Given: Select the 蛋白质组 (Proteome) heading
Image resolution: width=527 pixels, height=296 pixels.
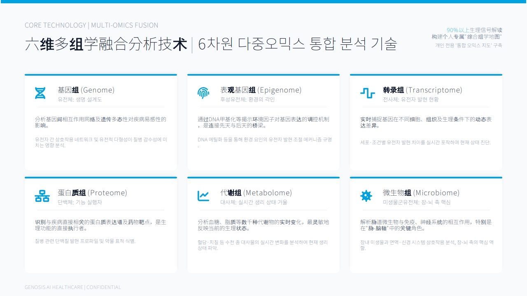Looking at the screenshot, I should click(92, 193).
